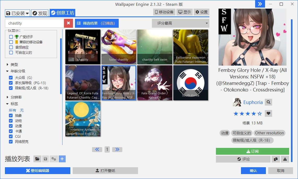Uncheck the 动漫 tag checkbox in filters
Viewport: 298px width, 179px height.
click(x=11, y=126)
